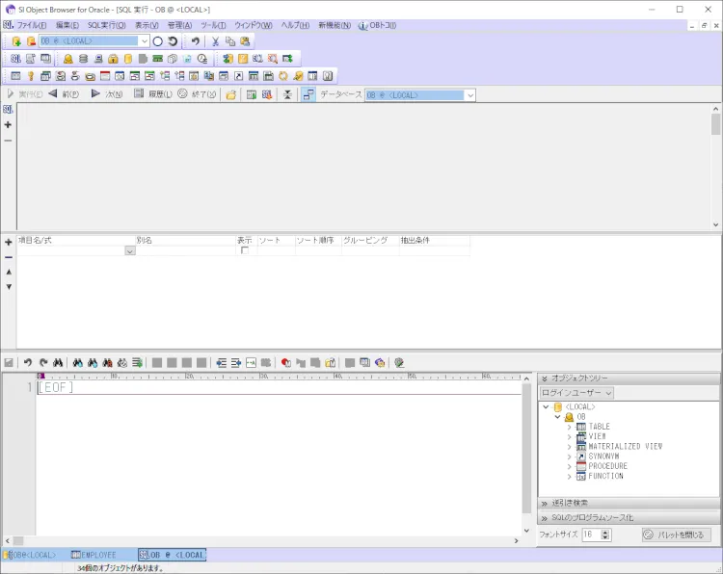Click the yellow cylinder database icon

click(128, 59)
